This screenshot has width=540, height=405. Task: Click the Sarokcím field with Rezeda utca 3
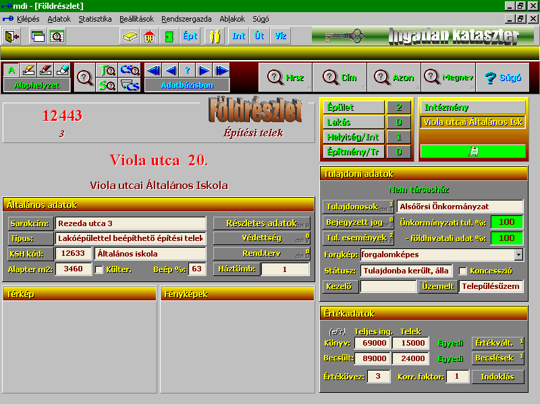[130, 223]
